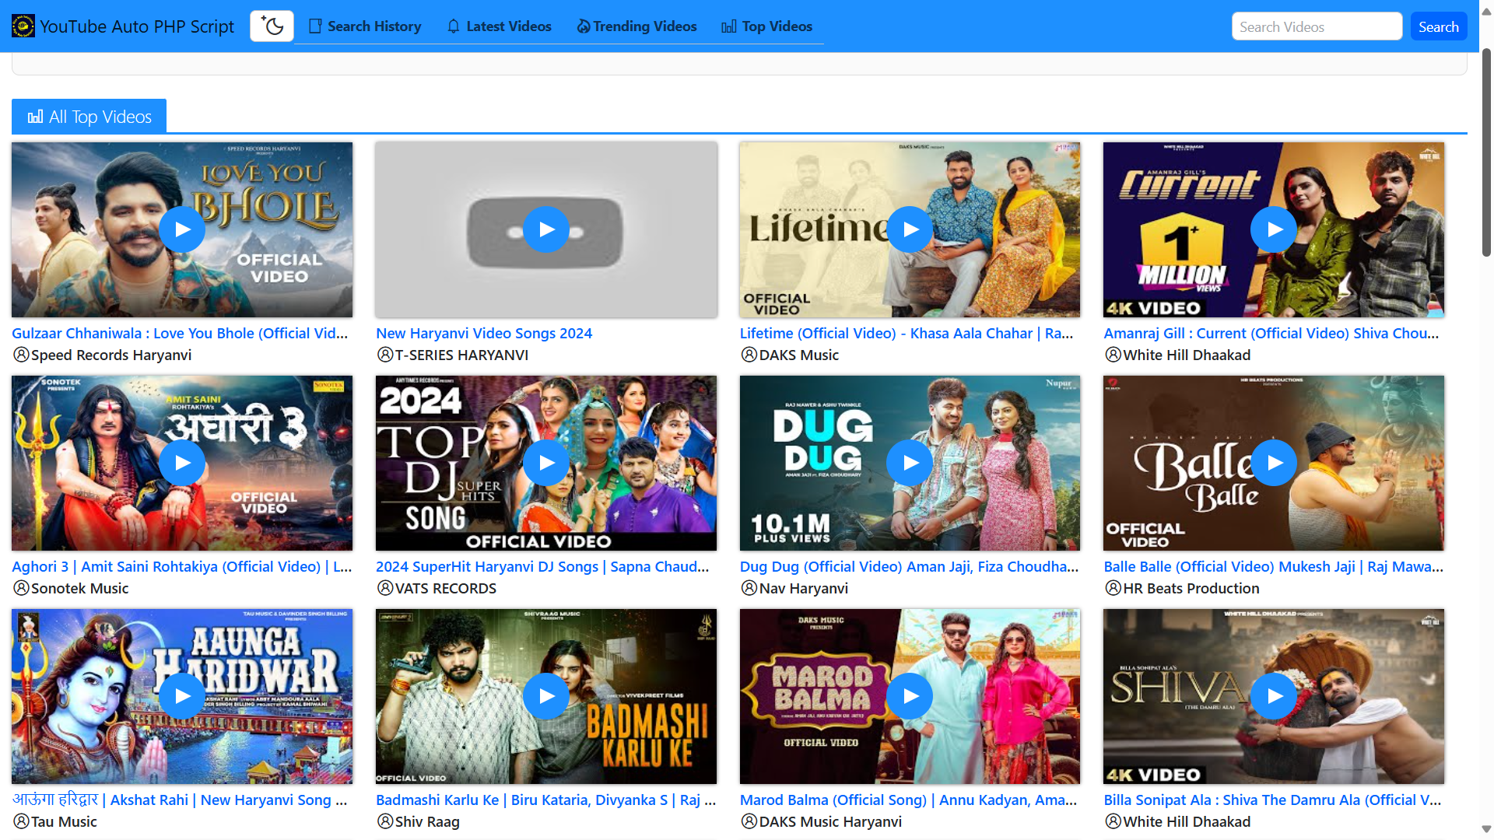Click play icon on Aghori 3 thumbnail
Image resolution: width=1494 pixels, height=840 pixels.
click(182, 463)
